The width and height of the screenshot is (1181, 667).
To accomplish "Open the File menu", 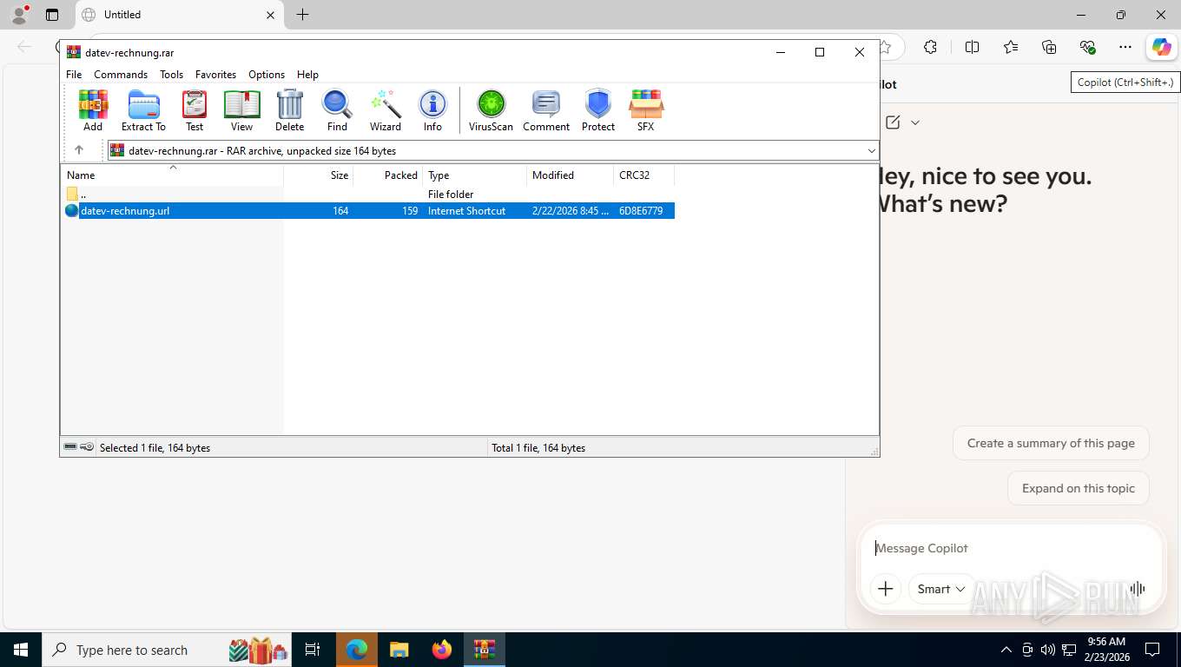I will (x=74, y=75).
